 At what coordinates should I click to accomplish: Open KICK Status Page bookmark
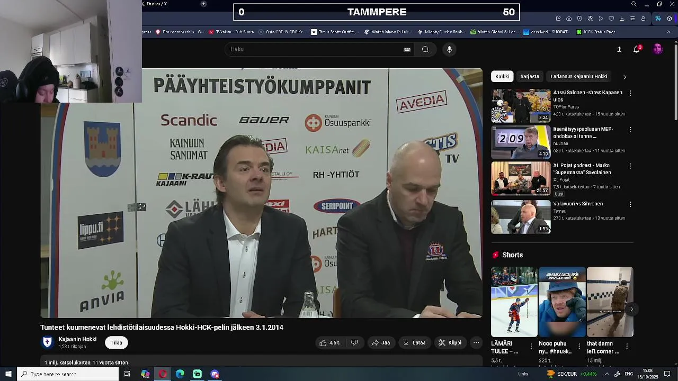tap(596, 32)
